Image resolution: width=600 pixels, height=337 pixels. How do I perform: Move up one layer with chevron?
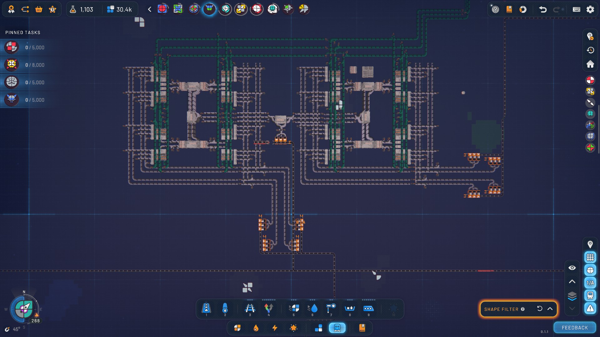(x=572, y=282)
